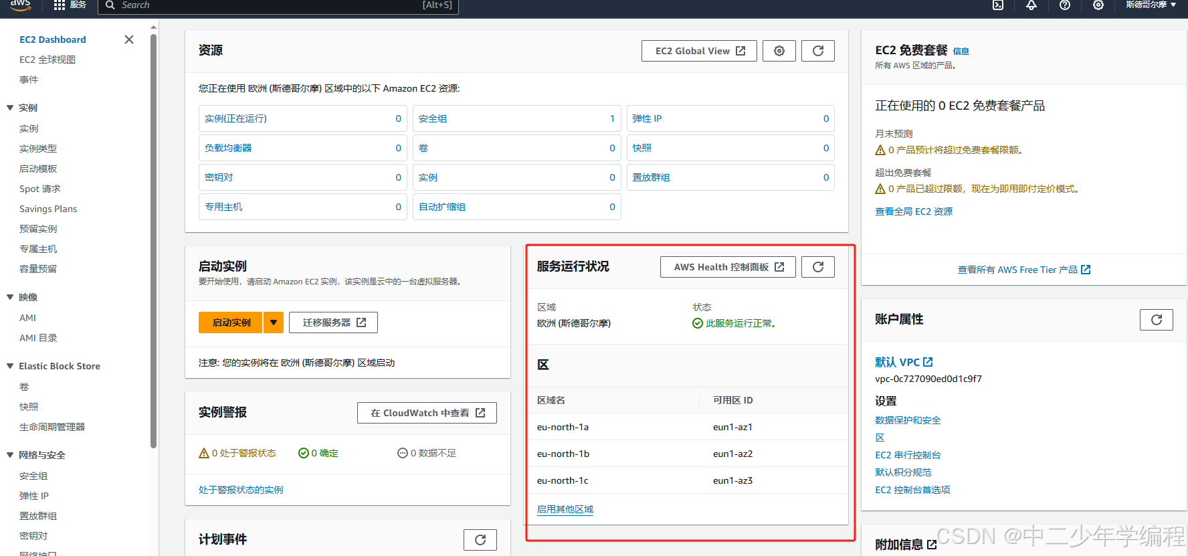Image resolution: width=1188 pixels, height=556 pixels.
Task: Open the 实例(正在运行) resource tile
Action: [302, 118]
